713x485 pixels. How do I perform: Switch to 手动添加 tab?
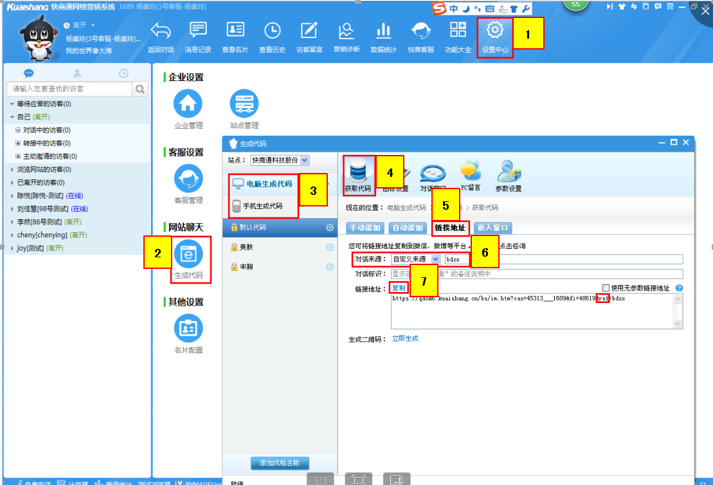[x=365, y=228]
